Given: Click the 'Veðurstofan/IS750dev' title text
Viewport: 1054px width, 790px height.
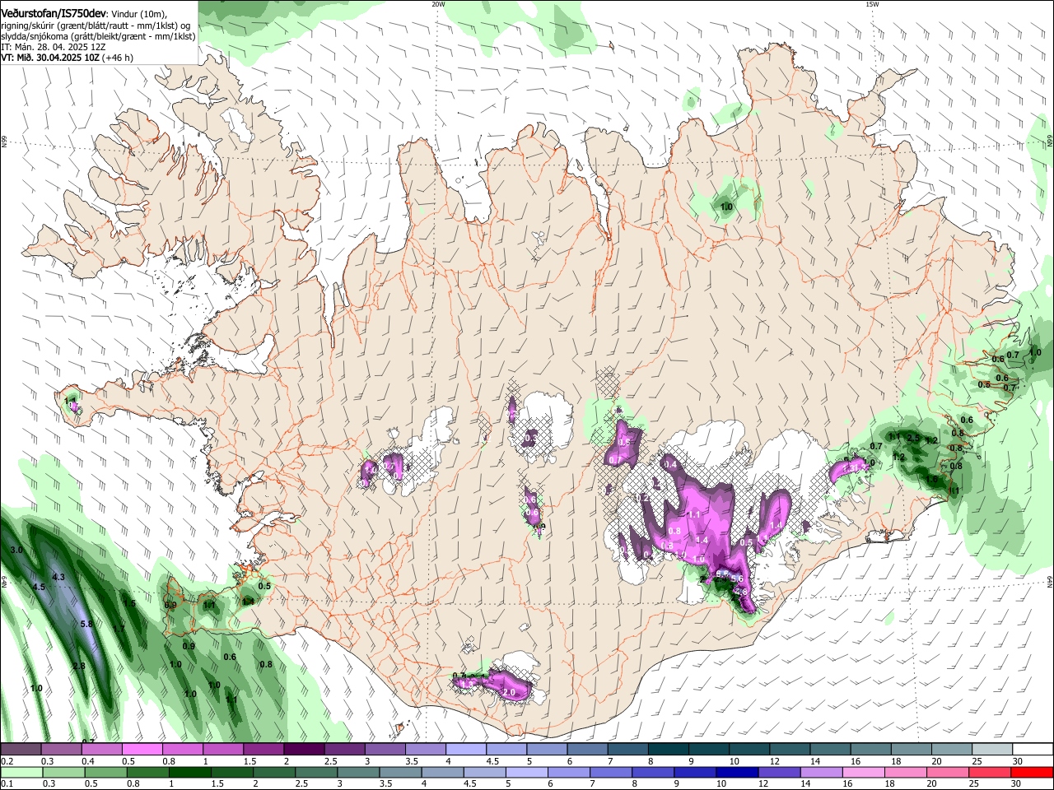Looking at the screenshot, I should pos(54,12).
